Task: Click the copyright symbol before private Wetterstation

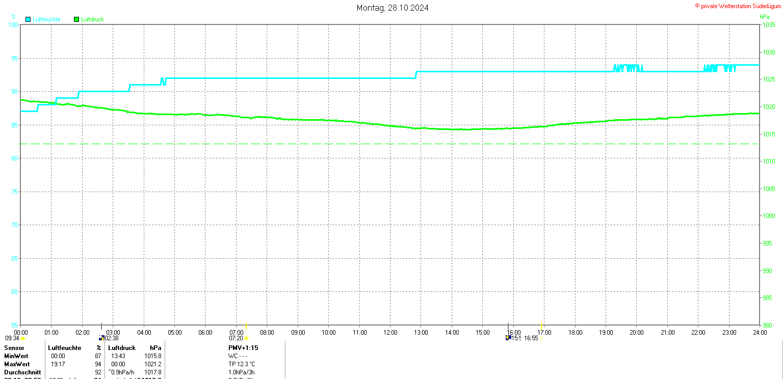Action: pyautogui.click(x=697, y=6)
